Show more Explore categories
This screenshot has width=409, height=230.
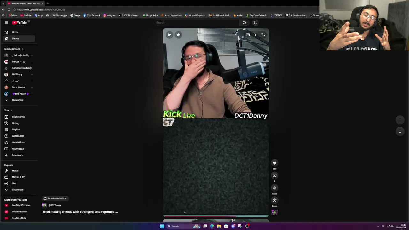click(19, 190)
